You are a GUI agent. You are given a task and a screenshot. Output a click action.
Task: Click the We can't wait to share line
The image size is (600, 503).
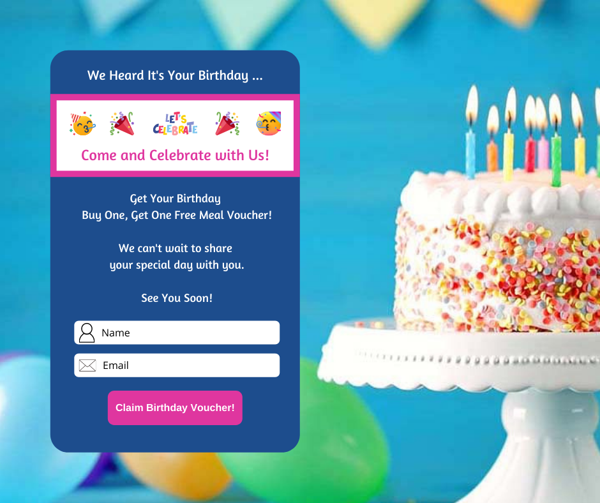point(176,248)
